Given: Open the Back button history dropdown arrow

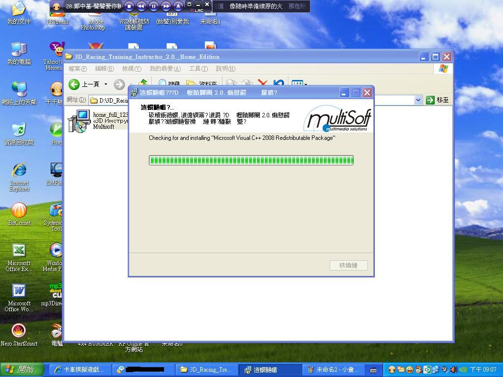Looking at the screenshot, I should [x=106, y=84].
